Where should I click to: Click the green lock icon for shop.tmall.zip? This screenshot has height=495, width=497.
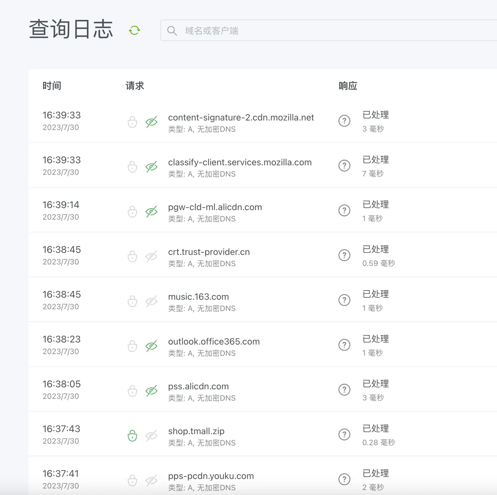pos(132,436)
